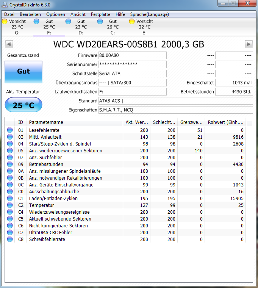Select threshold value 140 in row 05
Screen dimensions: 258x288
(199, 150)
